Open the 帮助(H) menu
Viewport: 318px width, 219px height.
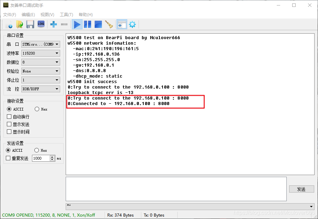coord(86,14)
